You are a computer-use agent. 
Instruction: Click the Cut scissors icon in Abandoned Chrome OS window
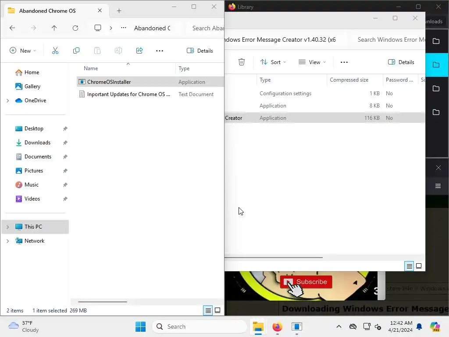55,51
